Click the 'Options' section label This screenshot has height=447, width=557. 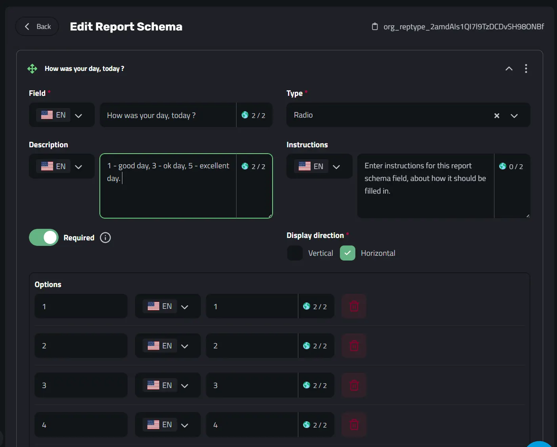48,284
